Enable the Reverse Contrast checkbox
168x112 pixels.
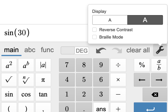(95, 30)
